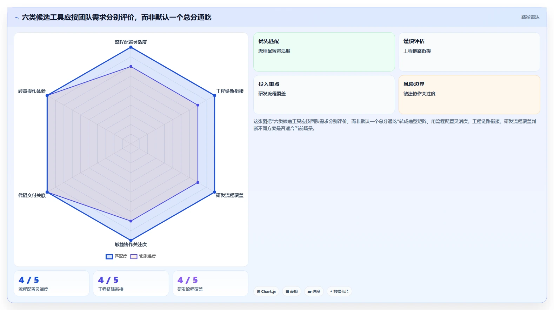This screenshot has width=554, height=310.
Task: Click 敏捷协作关注度 text in 风险边界 card
Action: (419, 94)
